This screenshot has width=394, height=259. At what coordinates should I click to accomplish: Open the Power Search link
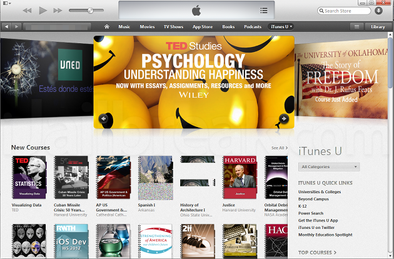pos(311,213)
